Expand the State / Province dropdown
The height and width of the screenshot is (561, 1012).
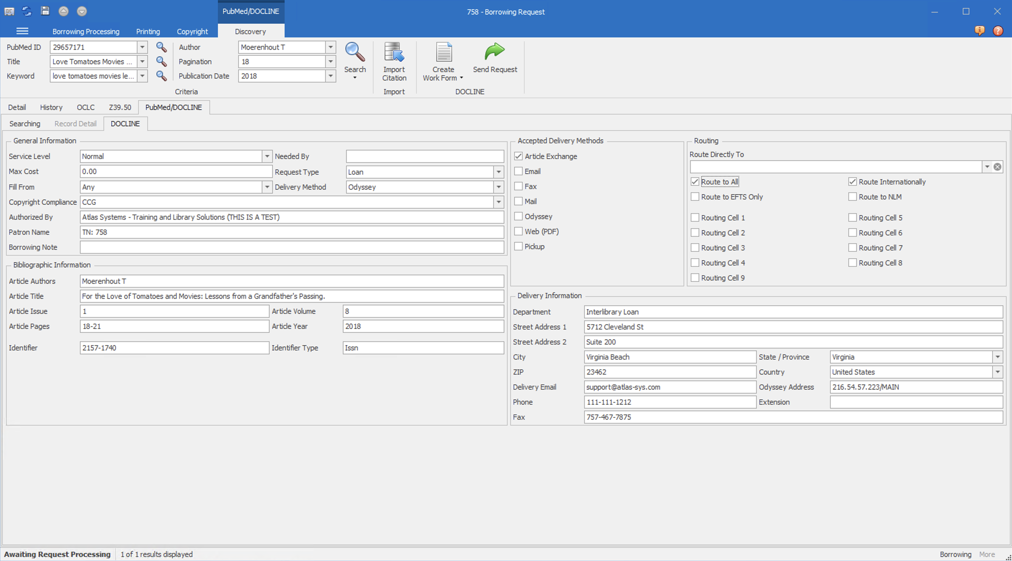(998, 357)
